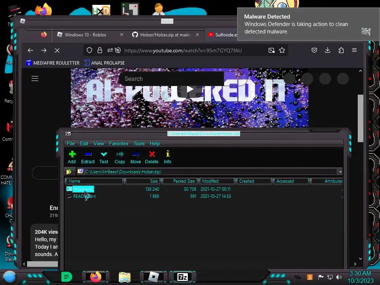Open the Pocket save icon in Firefox
The image size is (380, 285).
pos(314,50)
